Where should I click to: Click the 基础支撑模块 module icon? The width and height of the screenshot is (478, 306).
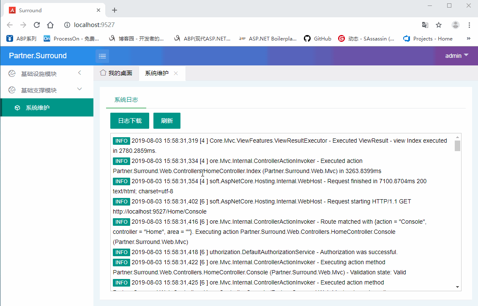pos(12,90)
